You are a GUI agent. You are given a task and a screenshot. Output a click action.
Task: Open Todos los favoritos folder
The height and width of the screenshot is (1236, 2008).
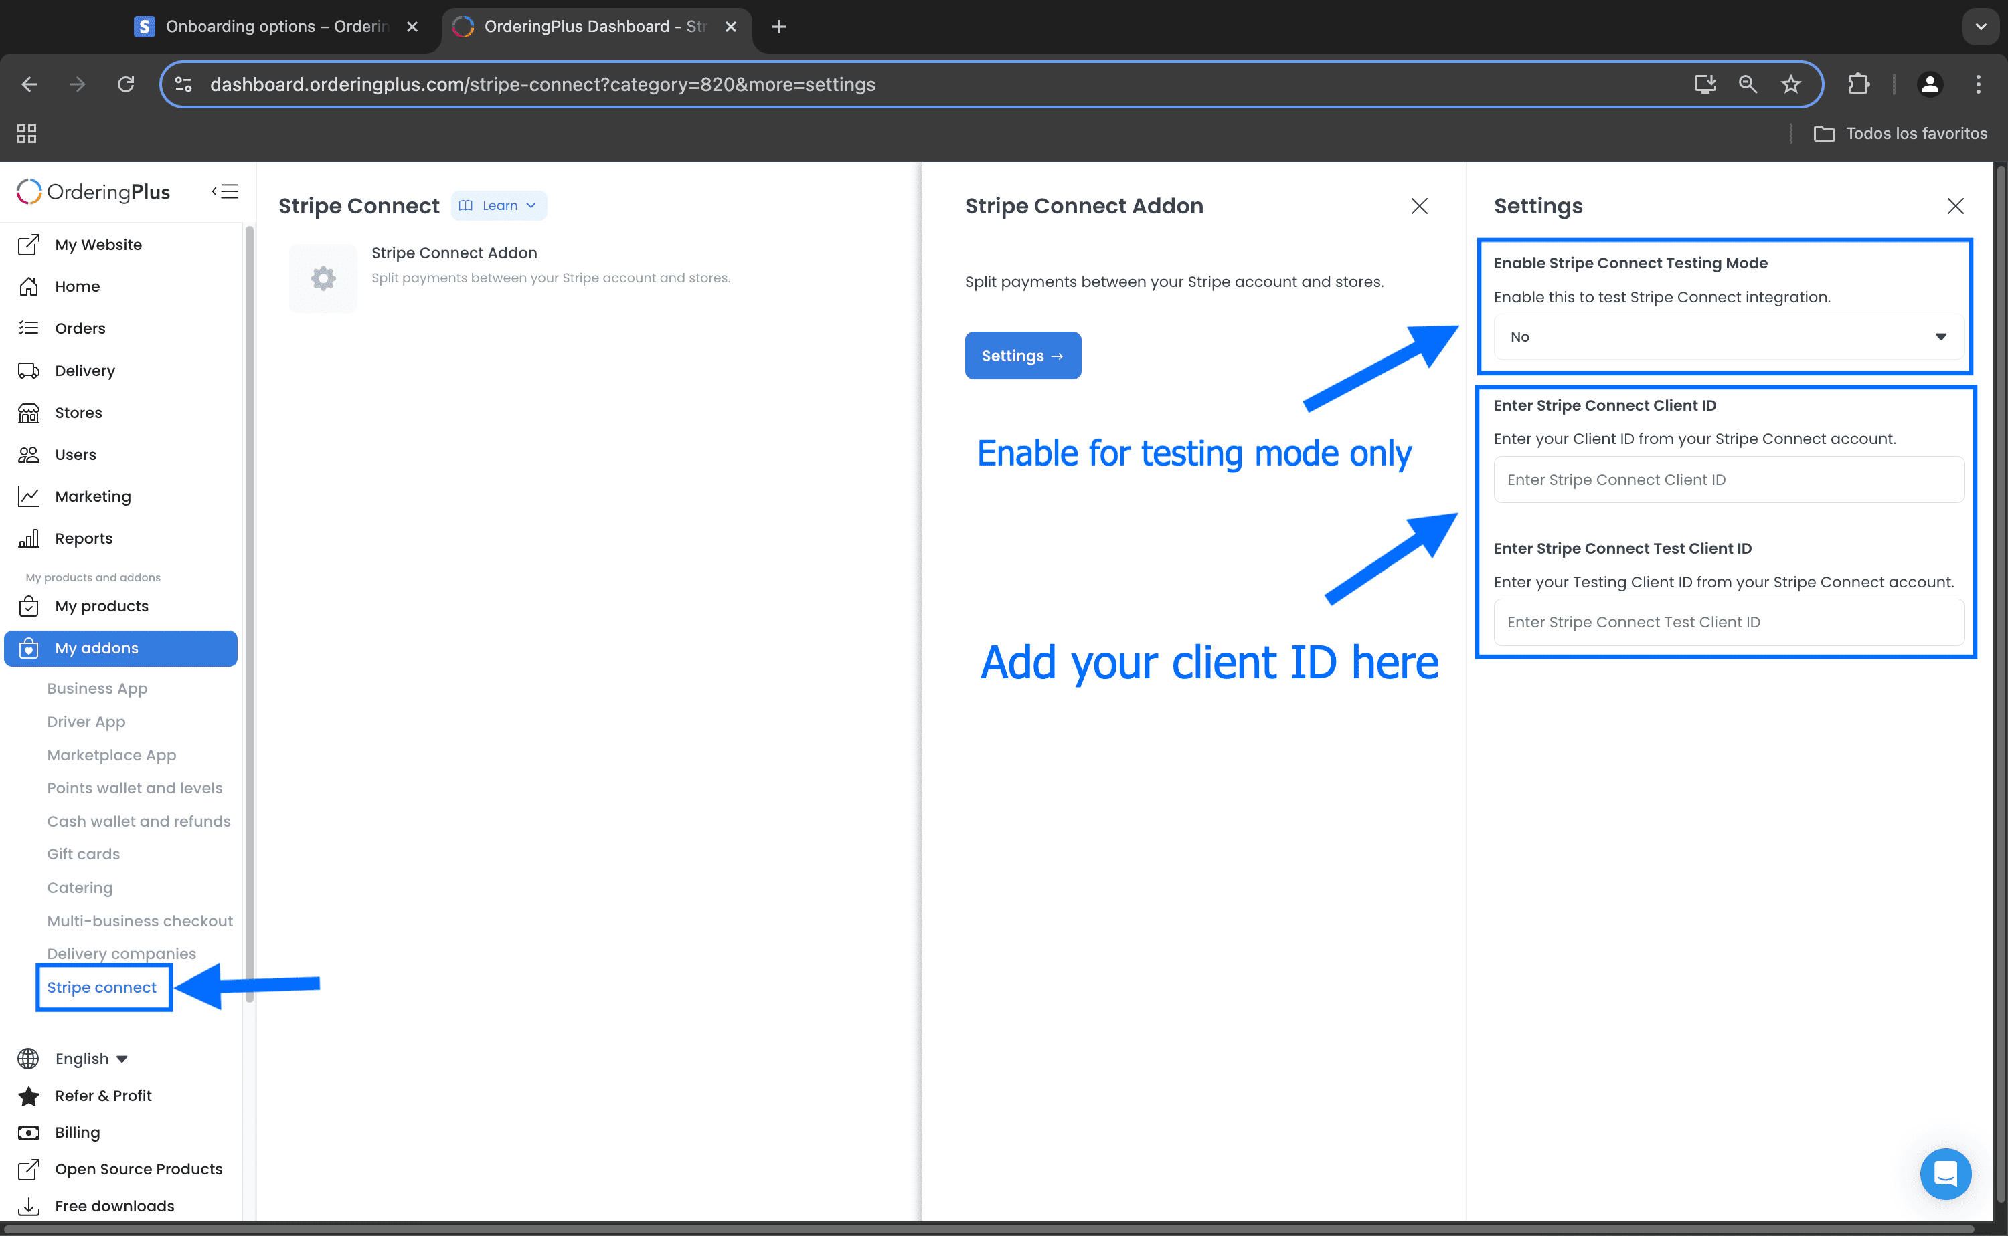pyautogui.click(x=1900, y=133)
